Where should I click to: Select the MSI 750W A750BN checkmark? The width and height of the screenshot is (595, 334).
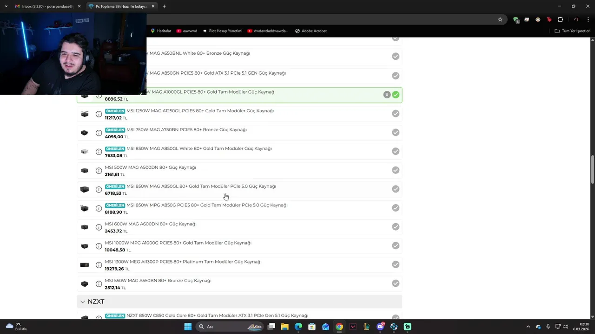pos(396,132)
